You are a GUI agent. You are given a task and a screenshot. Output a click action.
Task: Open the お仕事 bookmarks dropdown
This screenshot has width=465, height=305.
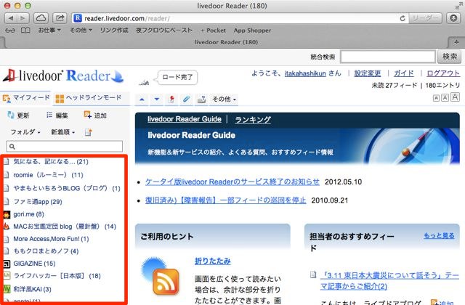coord(49,30)
